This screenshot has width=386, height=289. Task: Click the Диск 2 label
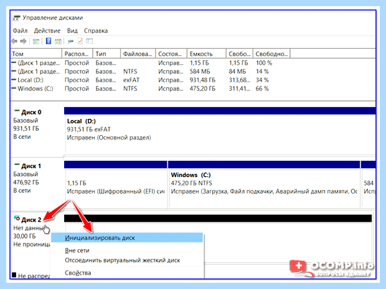click(31, 219)
